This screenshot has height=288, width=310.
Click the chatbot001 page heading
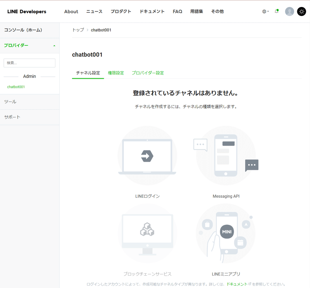pyautogui.click(x=87, y=55)
